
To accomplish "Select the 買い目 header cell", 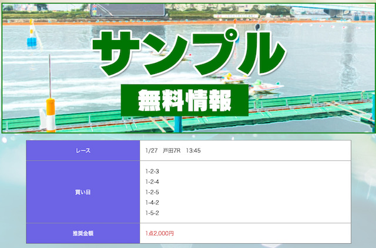I will (83, 192).
